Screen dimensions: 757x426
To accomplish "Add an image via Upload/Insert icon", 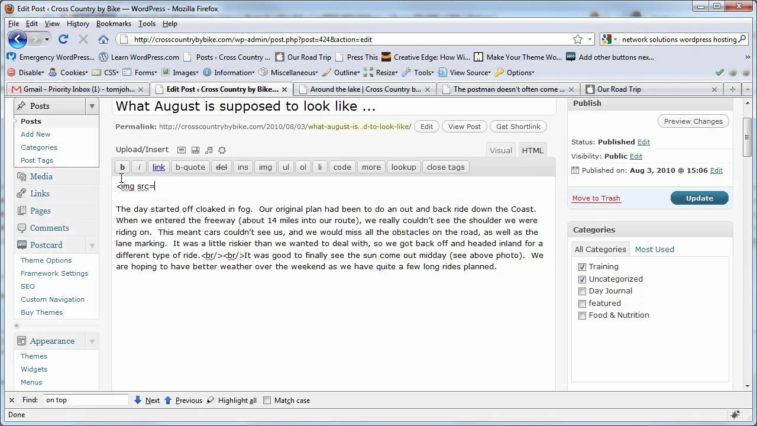I will (182, 150).
